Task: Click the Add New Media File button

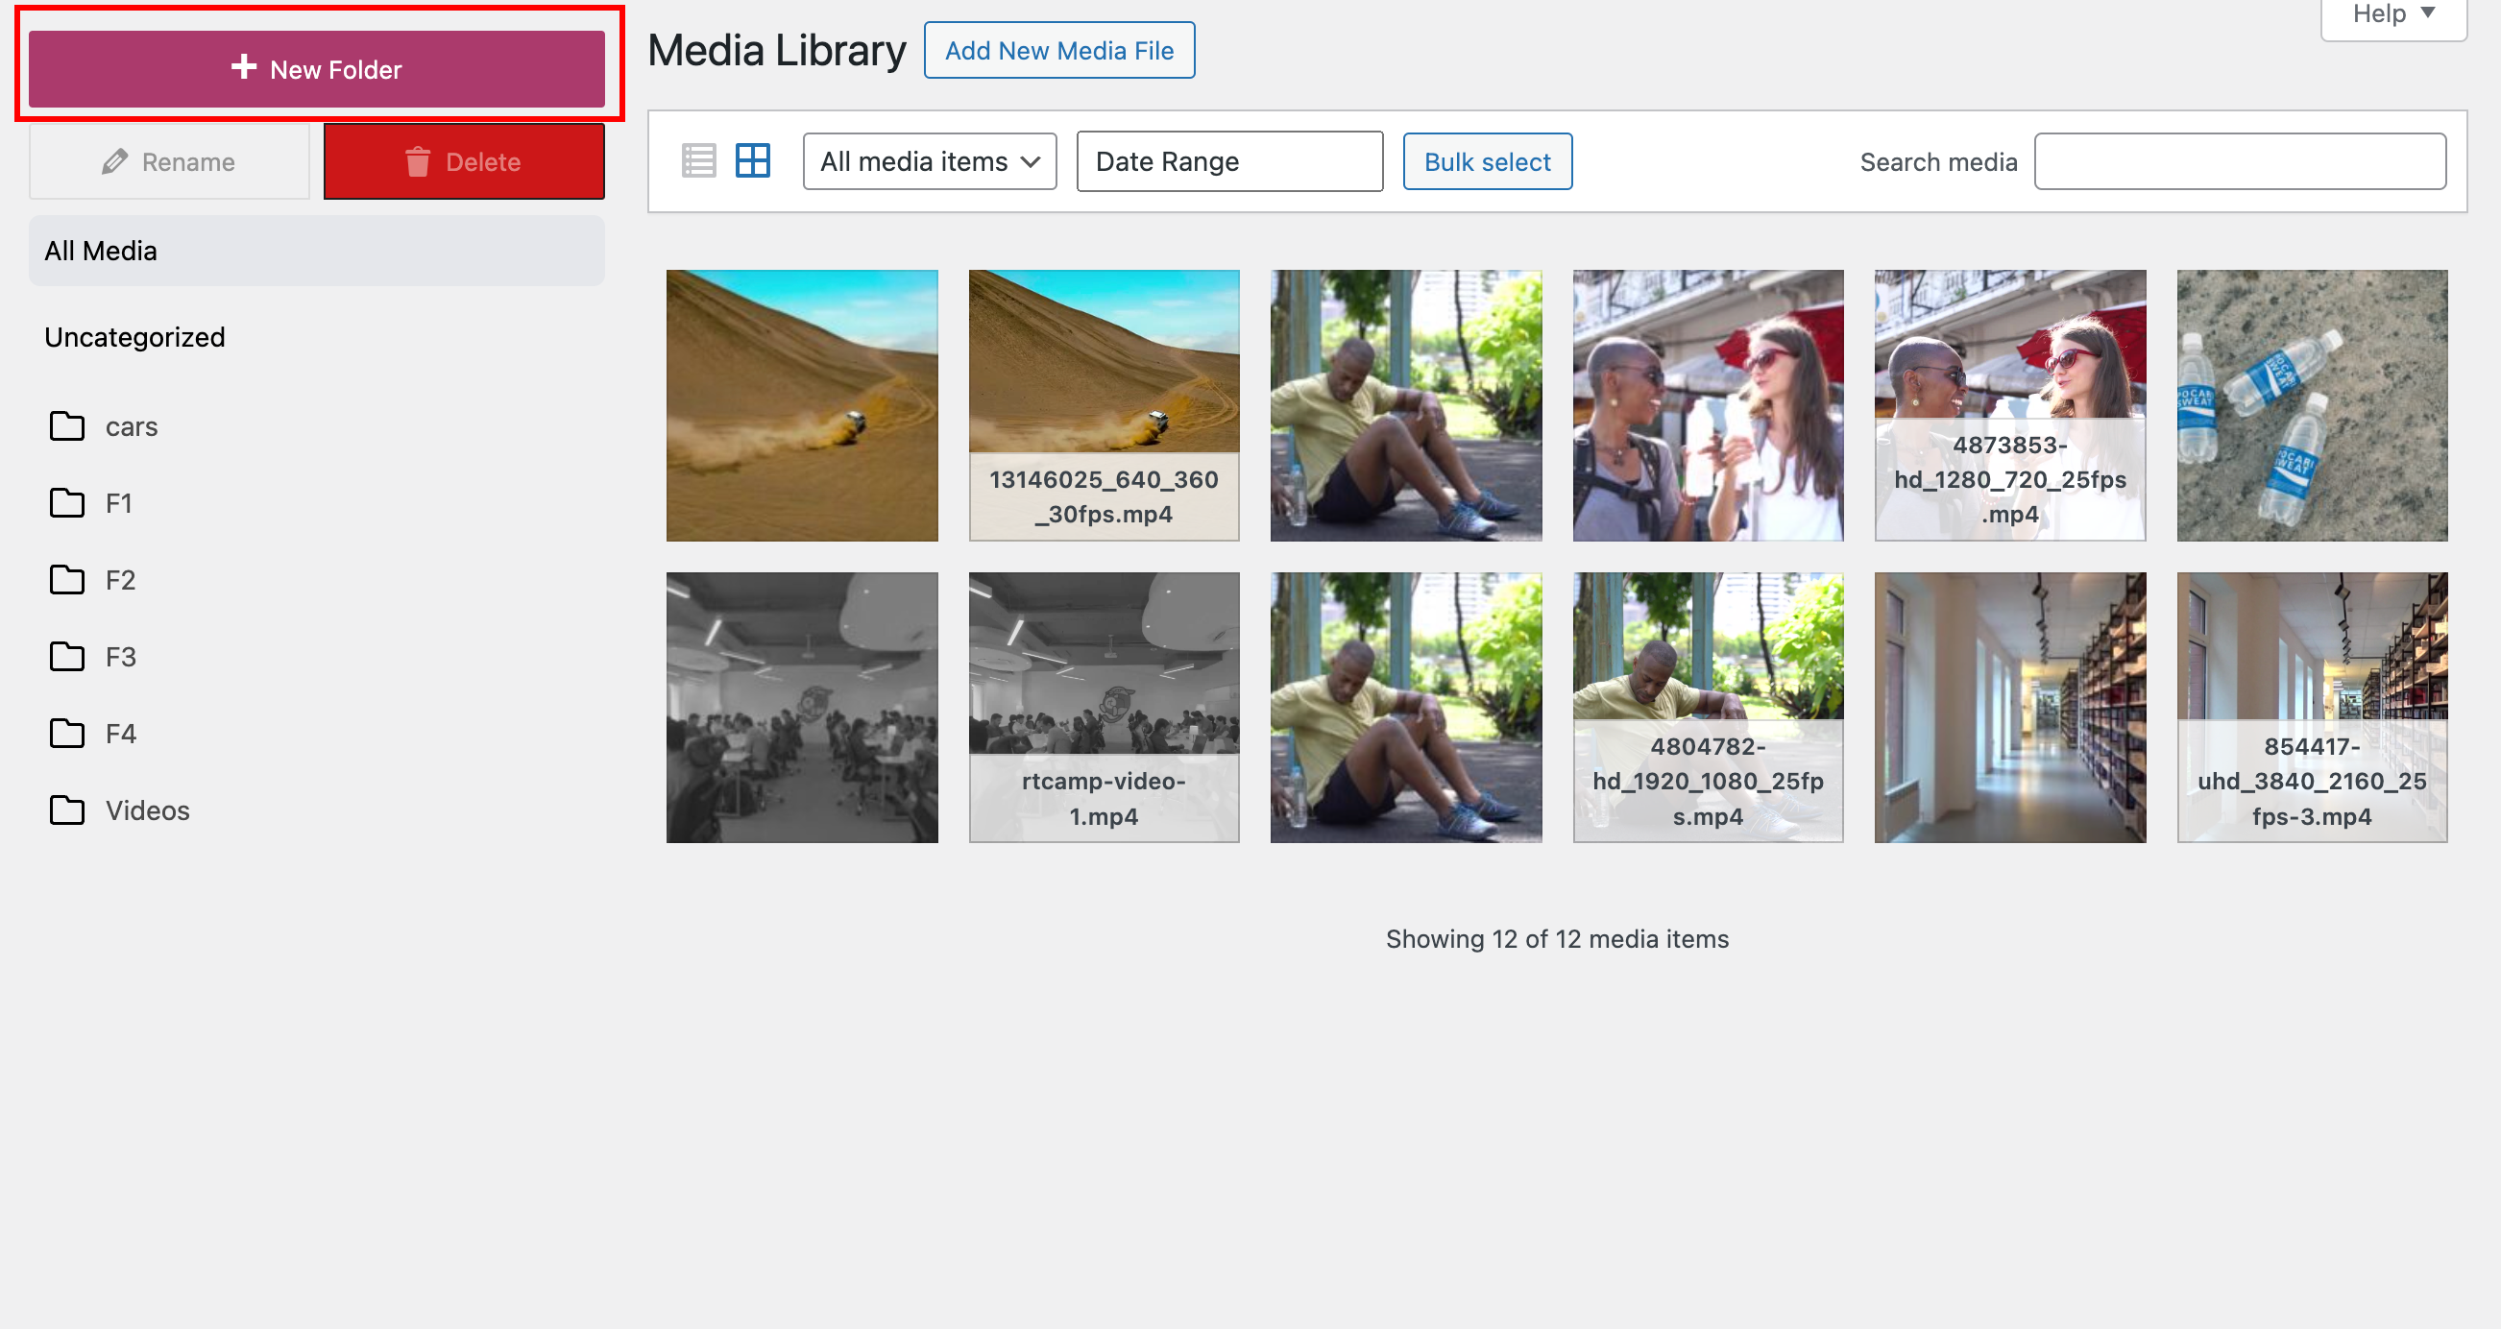Action: coord(1058,50)
